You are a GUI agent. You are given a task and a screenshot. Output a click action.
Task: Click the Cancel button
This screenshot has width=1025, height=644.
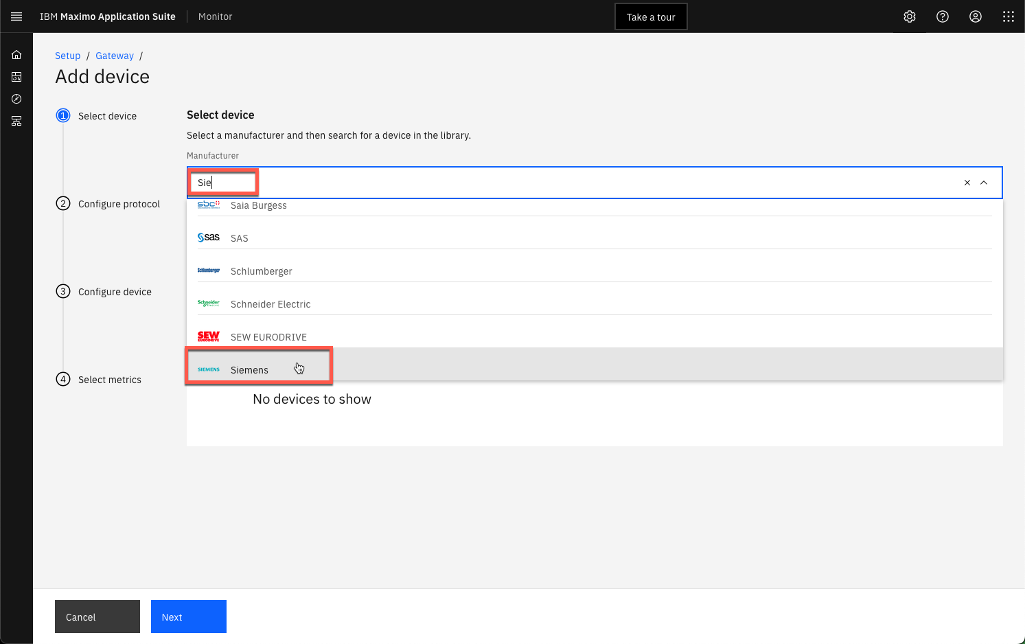pos(97,617)
